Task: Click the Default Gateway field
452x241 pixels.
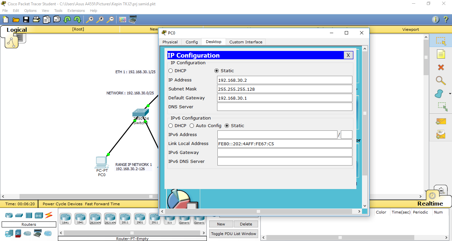Action: tap(285, 98)
